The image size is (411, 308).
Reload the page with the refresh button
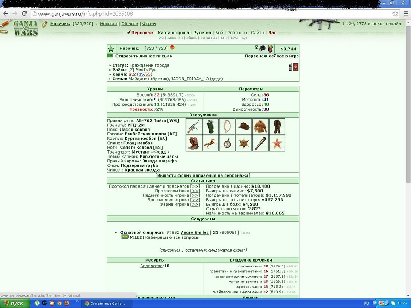click(x=24, y=14)
